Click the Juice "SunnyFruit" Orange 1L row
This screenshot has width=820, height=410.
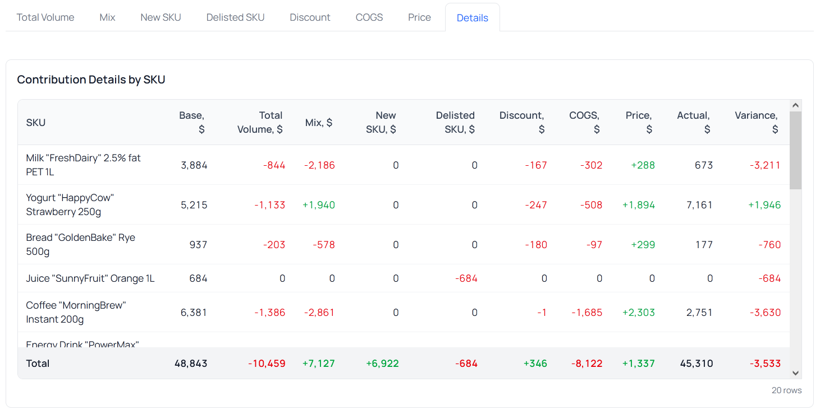tap(90, 278)
